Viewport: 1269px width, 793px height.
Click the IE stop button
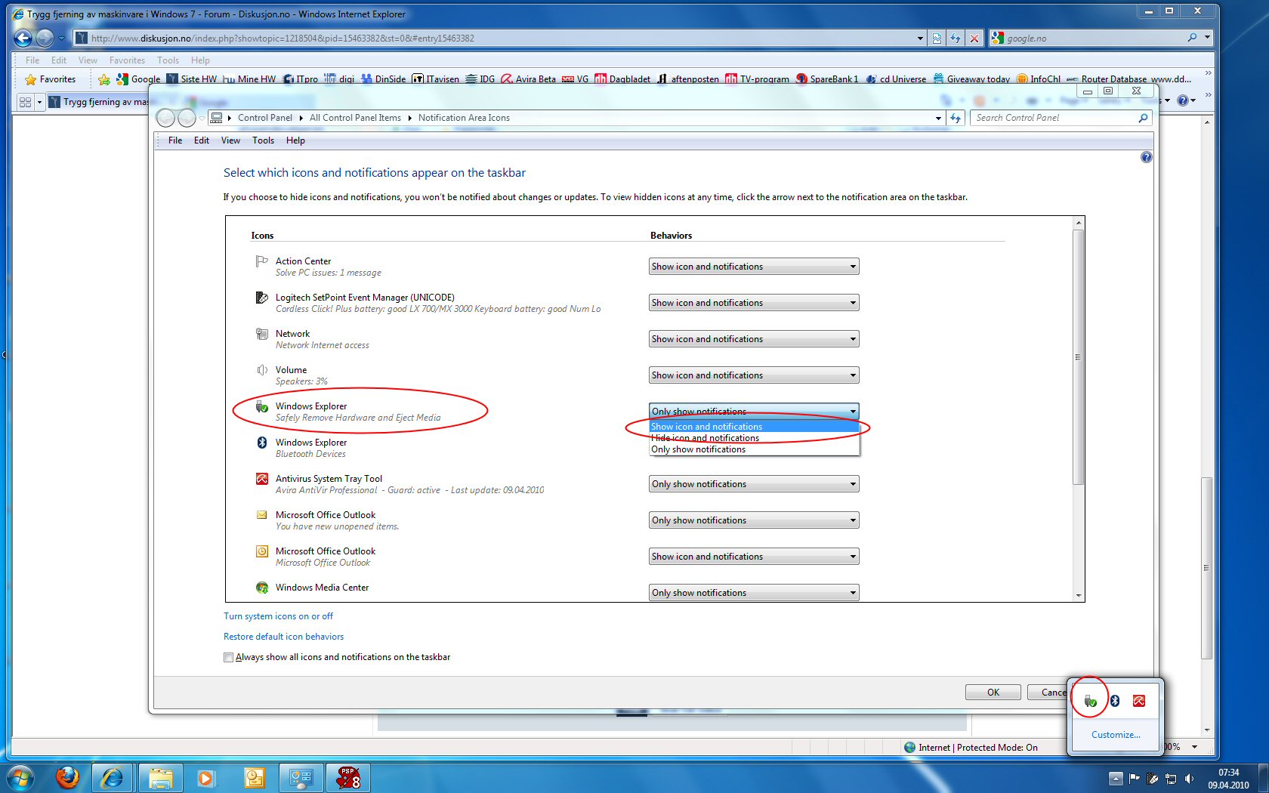pos(974,38)
